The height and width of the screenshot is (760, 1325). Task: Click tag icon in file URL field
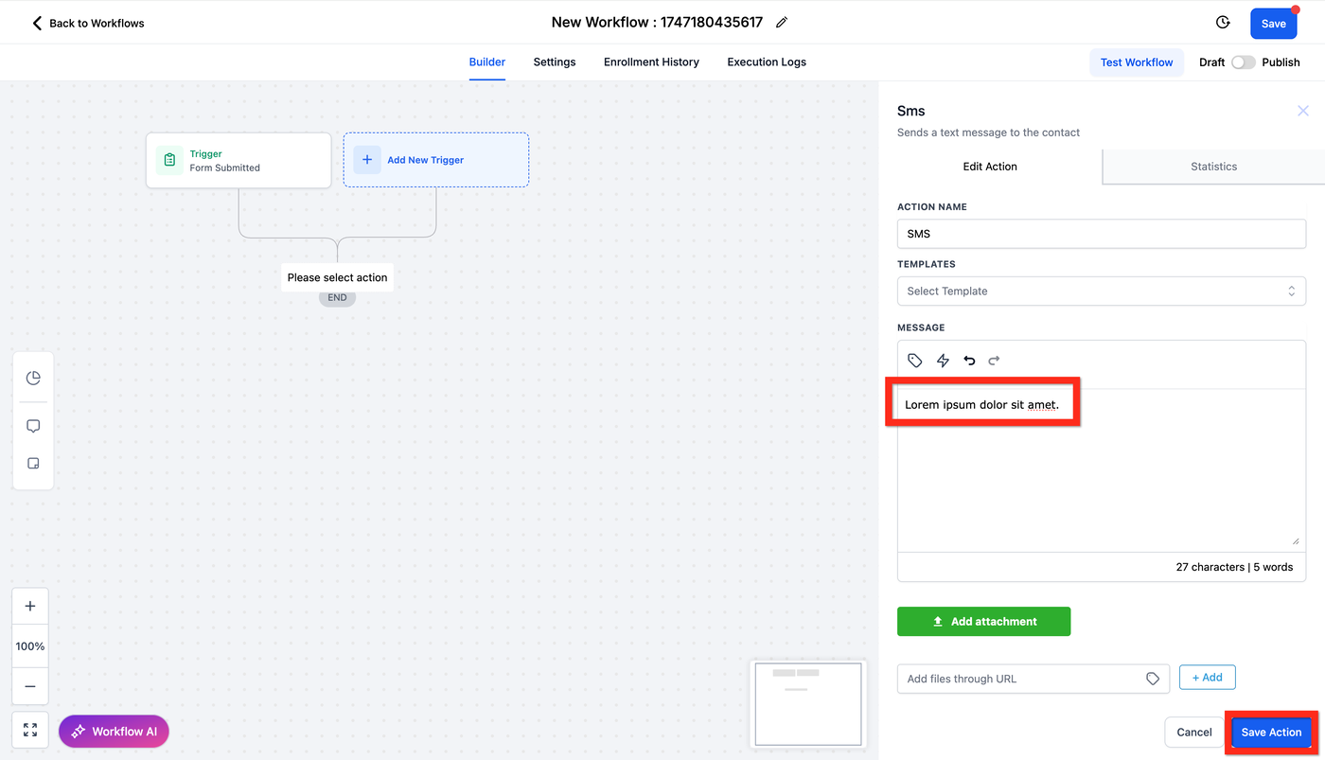coord(1153,679)
